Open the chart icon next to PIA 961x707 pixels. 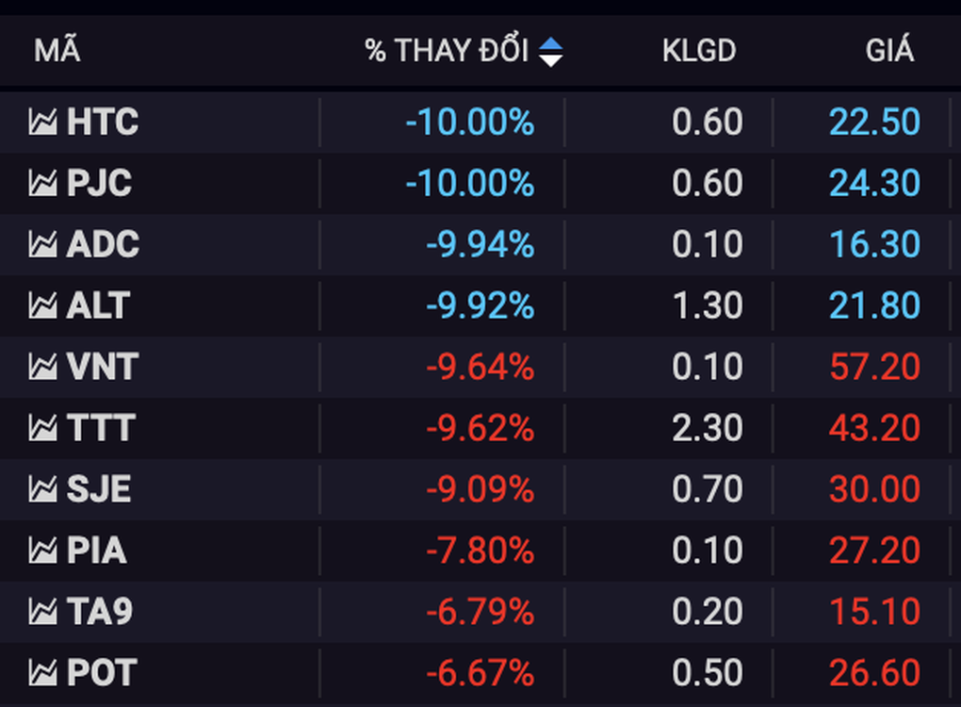(x=42, y=551)
